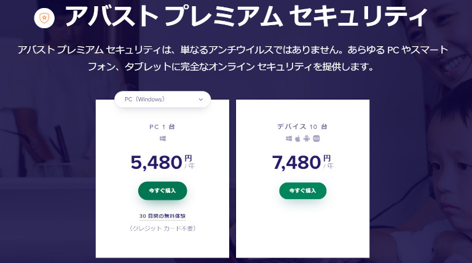
Task: Click the iOS icon in the 10-device card
Action: point(316,138)
